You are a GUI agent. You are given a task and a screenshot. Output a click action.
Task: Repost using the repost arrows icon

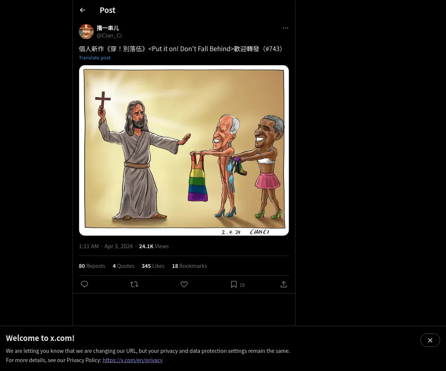(134, 284)
